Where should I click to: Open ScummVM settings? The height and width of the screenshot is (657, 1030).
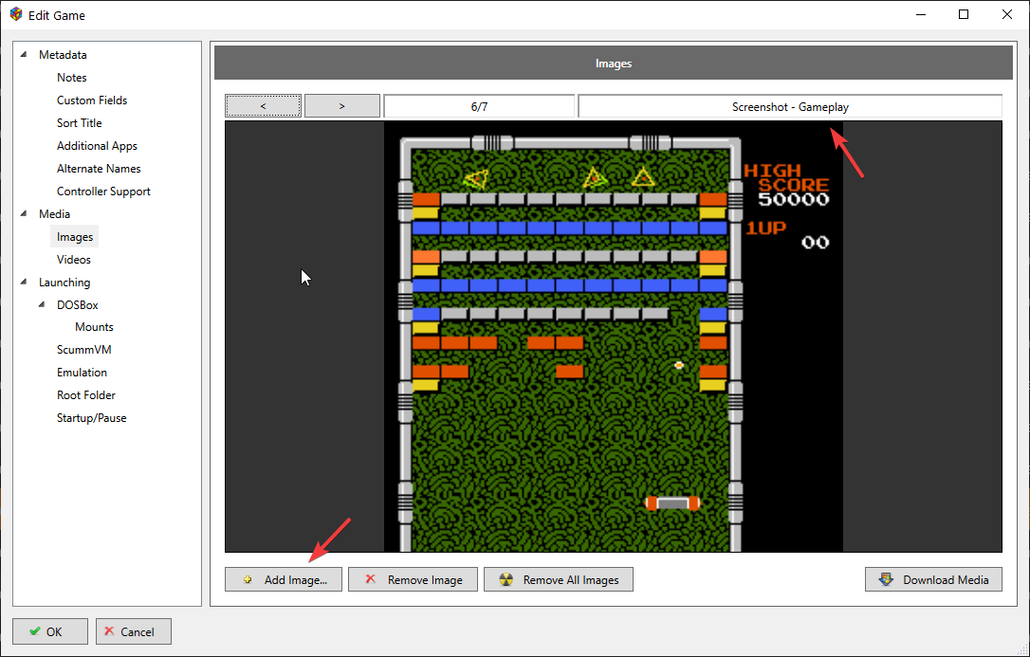tap(84, 350)
